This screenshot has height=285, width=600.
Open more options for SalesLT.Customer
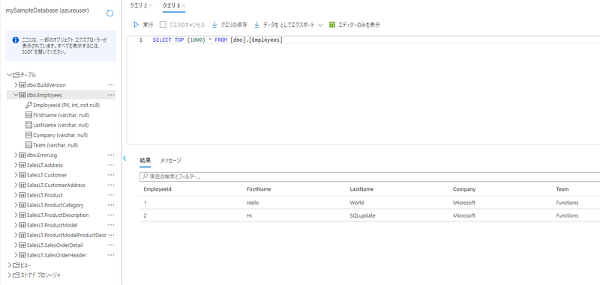pos(111,175)
